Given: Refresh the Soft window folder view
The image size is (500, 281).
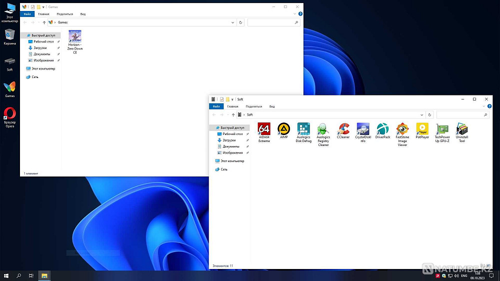Looking at the screenshot, I should point(429,115).
